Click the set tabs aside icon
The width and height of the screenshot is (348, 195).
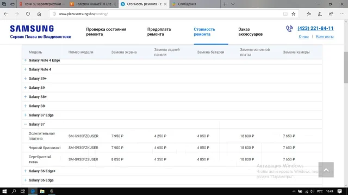click(x=13, y=4)
